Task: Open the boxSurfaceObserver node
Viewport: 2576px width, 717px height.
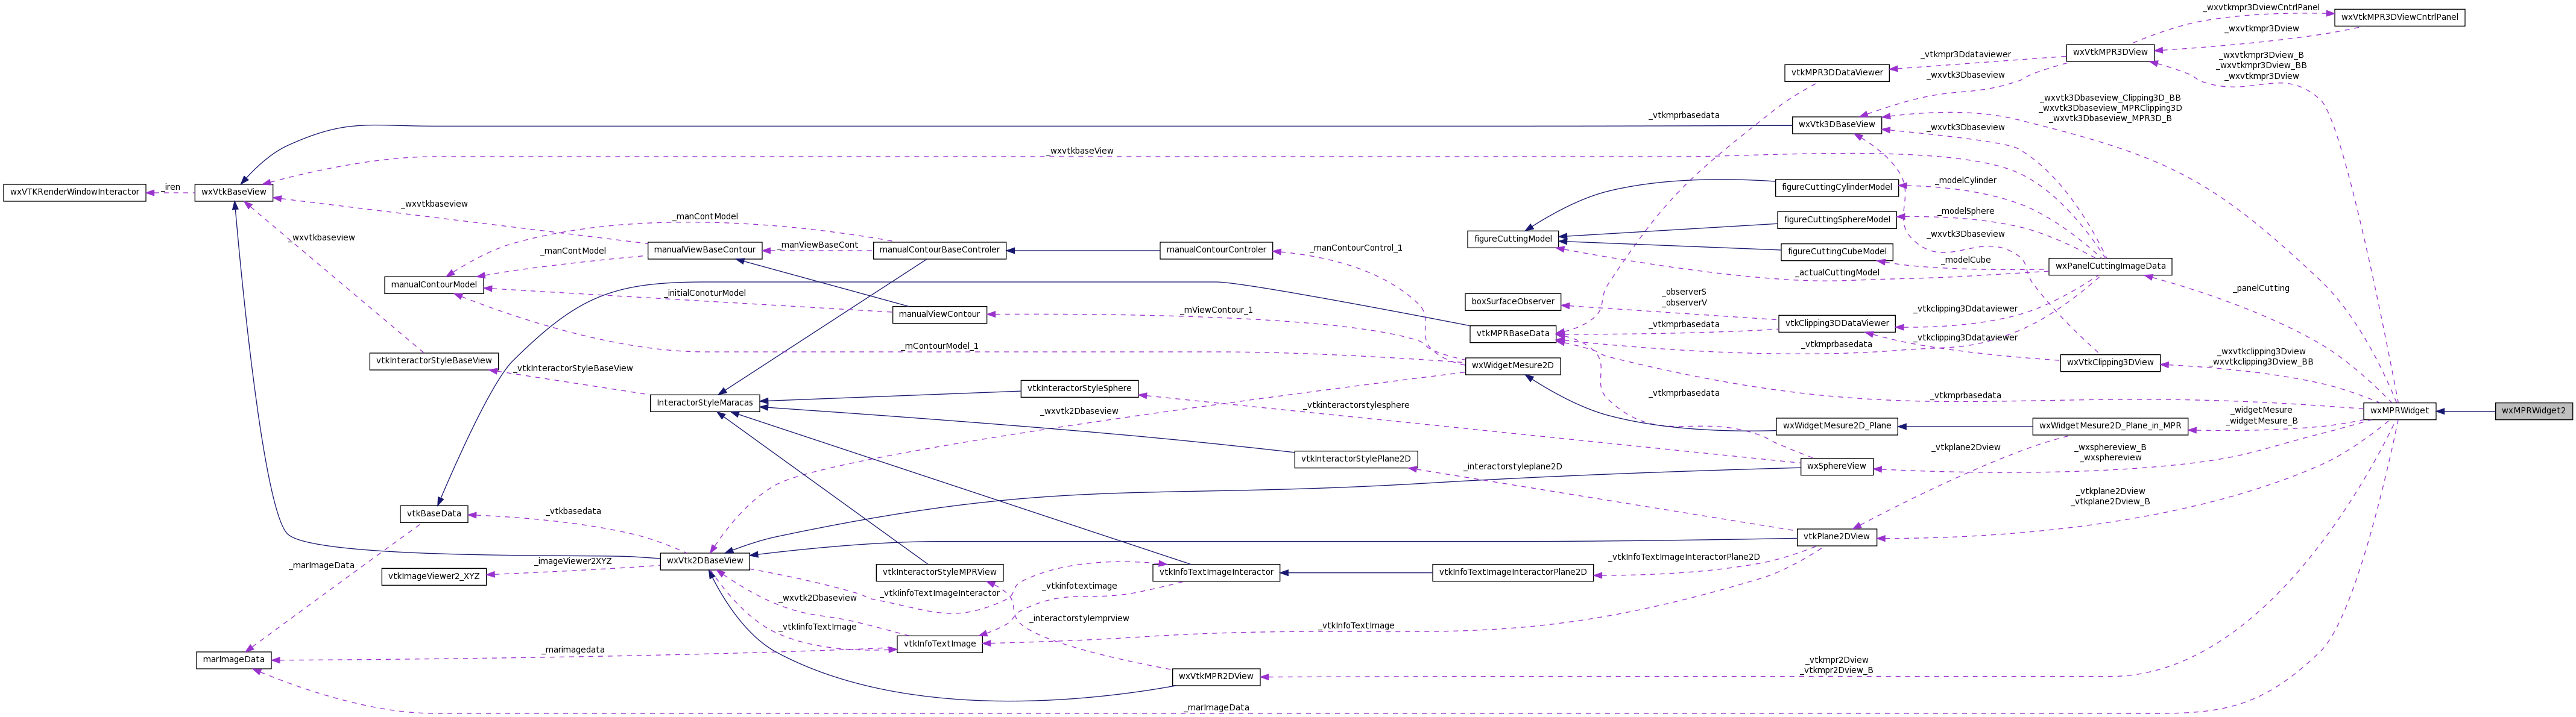Action: click(1513, 302)
